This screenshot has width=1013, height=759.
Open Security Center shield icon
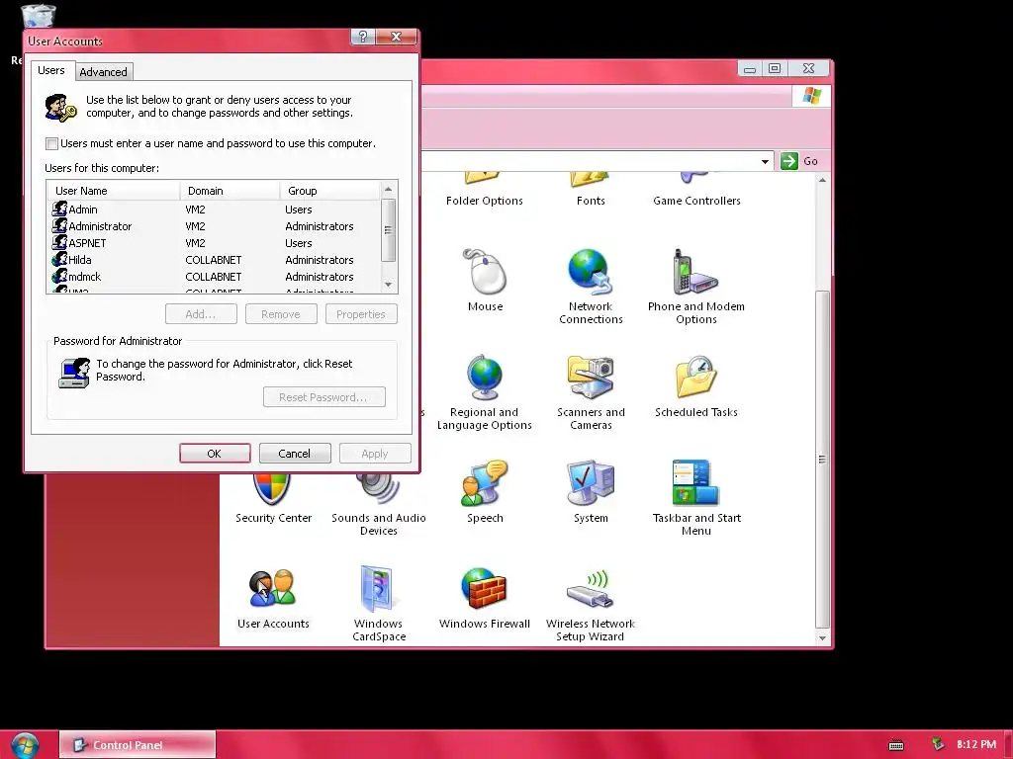click(273, 488)
